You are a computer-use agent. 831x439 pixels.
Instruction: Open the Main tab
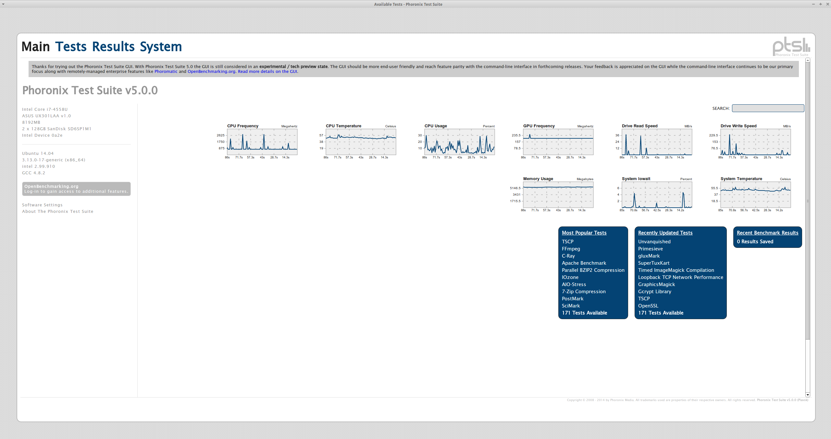(x=36, y=47)
